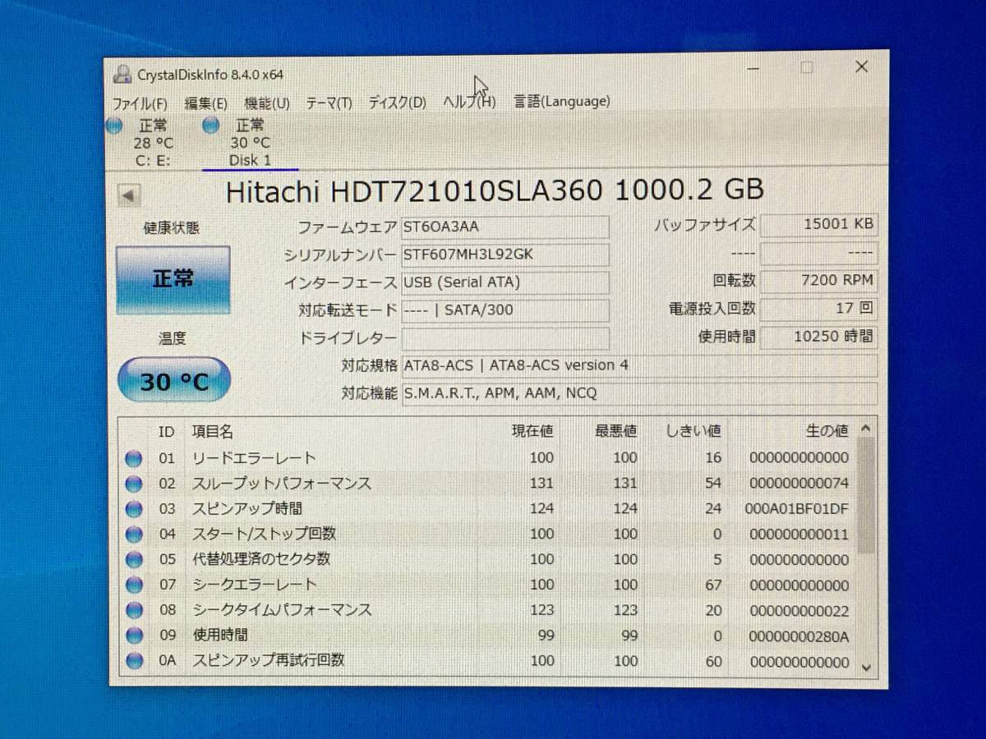Click serial number field STF607MH3L92GK
The image size is (986, 739).
pyautogui.click(x=505, y=255)
